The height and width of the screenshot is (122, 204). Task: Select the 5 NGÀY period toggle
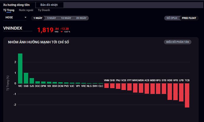(51, 18)
